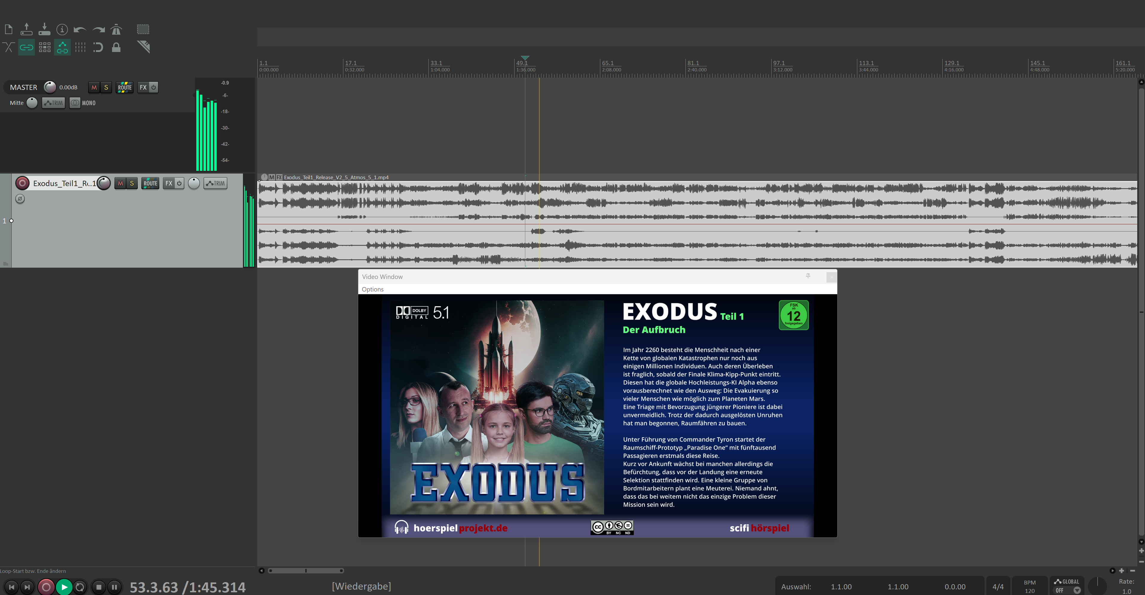Viewport: 1145px width, 595px height.
Task: Zoom out with the horizontal minus button
Action: point(1132,571)
